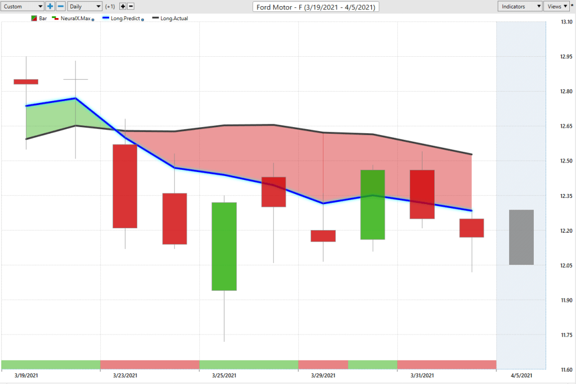
Task: Click the 3/29/2021 date label
Action: (323, 375)
